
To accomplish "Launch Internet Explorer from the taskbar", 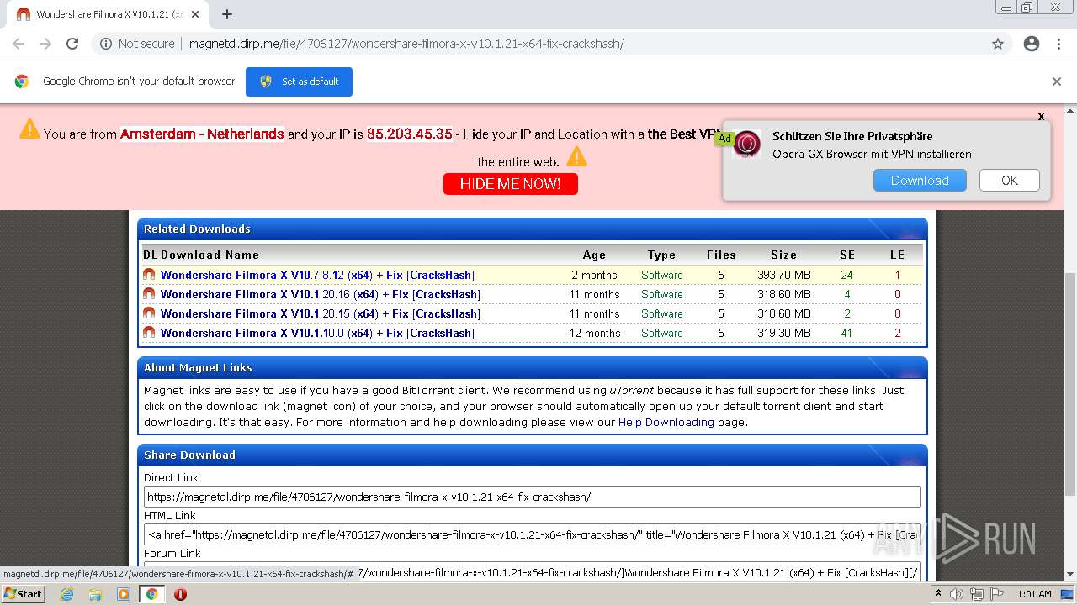I will (x=66, y=594).
